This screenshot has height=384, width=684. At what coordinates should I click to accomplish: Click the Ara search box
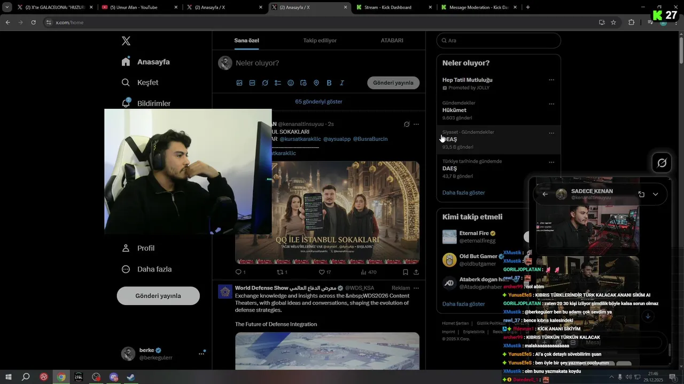point(499,41)
